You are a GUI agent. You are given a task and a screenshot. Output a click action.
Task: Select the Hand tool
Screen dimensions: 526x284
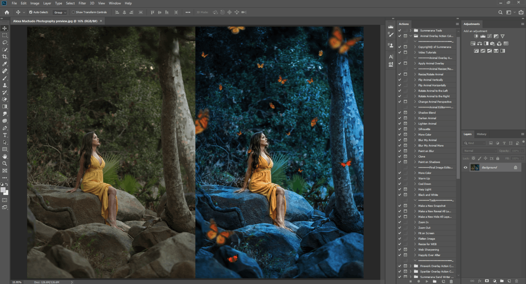click(5, 157)
